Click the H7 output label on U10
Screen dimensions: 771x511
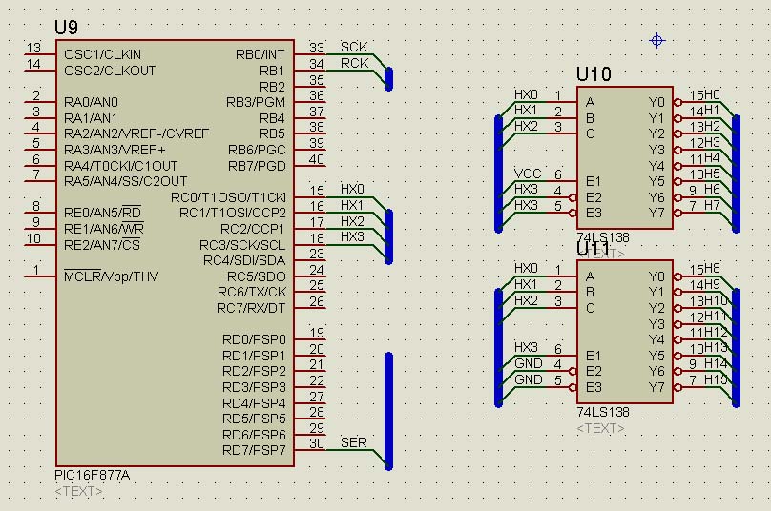click(712, 205)
